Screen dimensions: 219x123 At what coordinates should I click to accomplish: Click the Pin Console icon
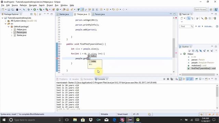pyautogui.click(x=196, y=79)
